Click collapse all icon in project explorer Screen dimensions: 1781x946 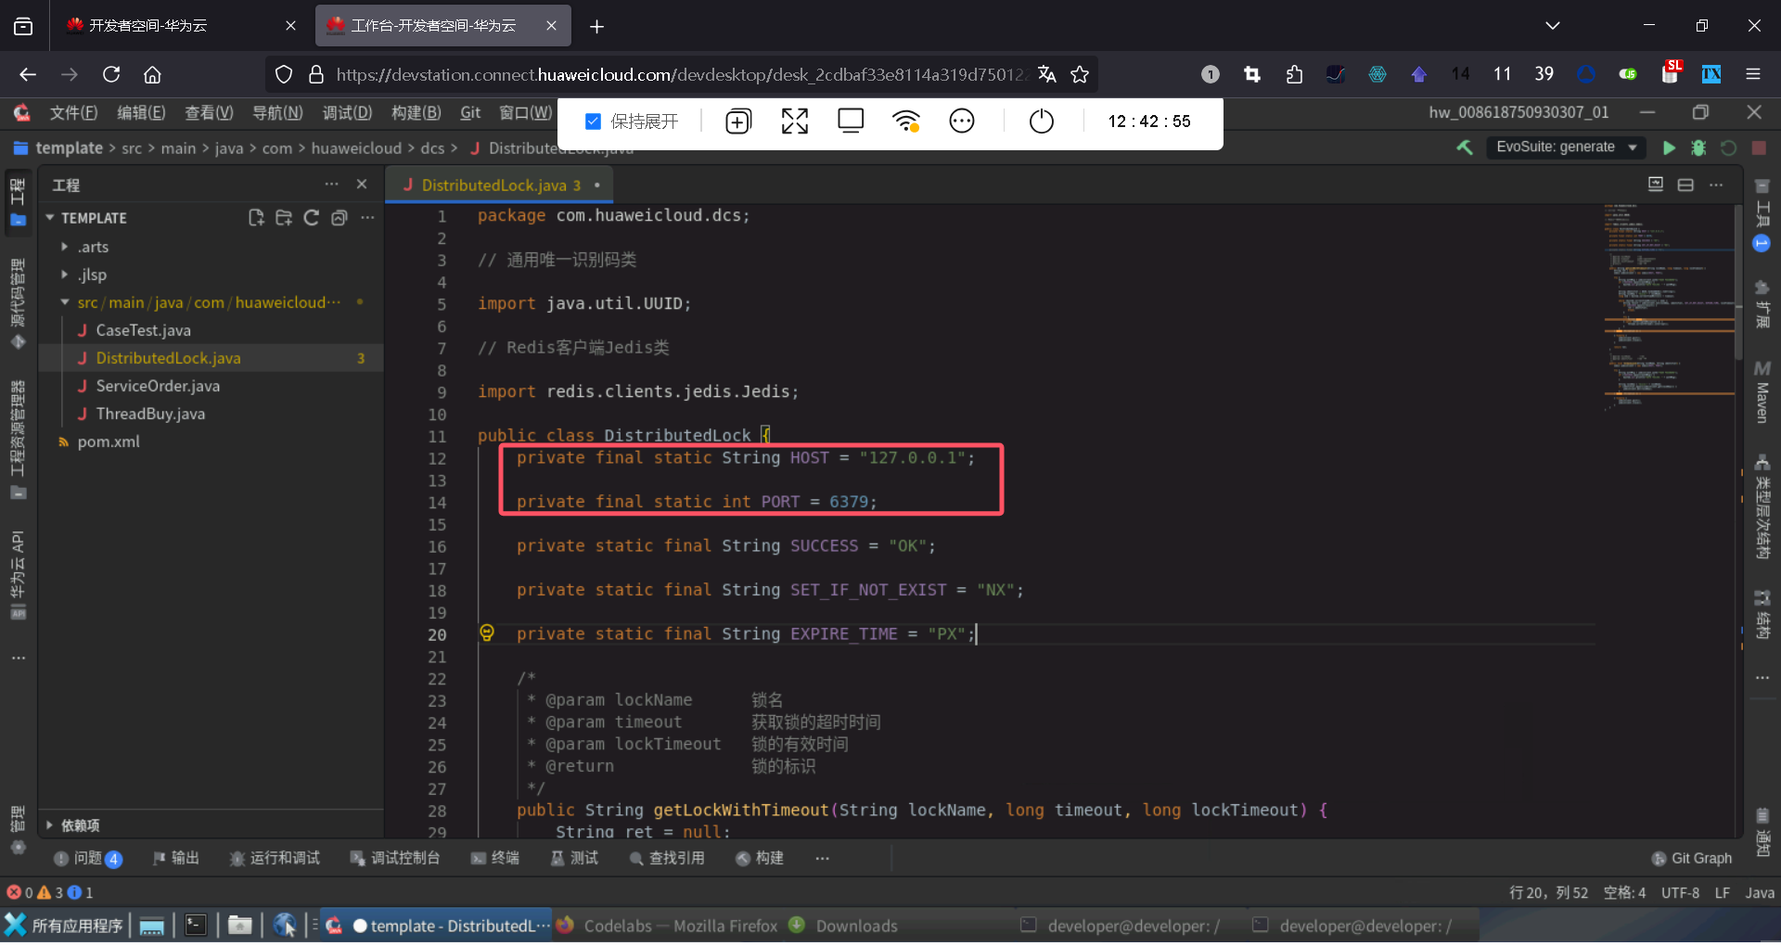340,218
